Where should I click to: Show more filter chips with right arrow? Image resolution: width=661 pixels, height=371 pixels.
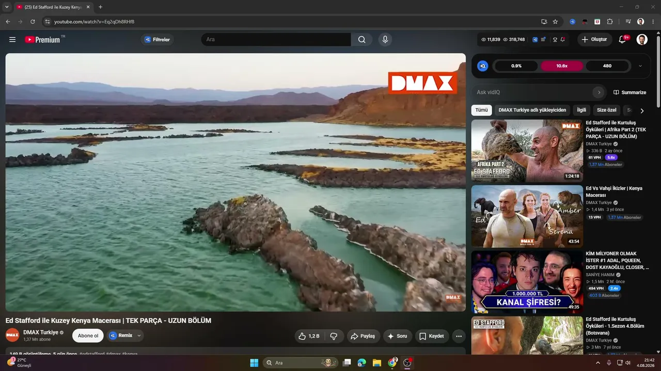642,110
